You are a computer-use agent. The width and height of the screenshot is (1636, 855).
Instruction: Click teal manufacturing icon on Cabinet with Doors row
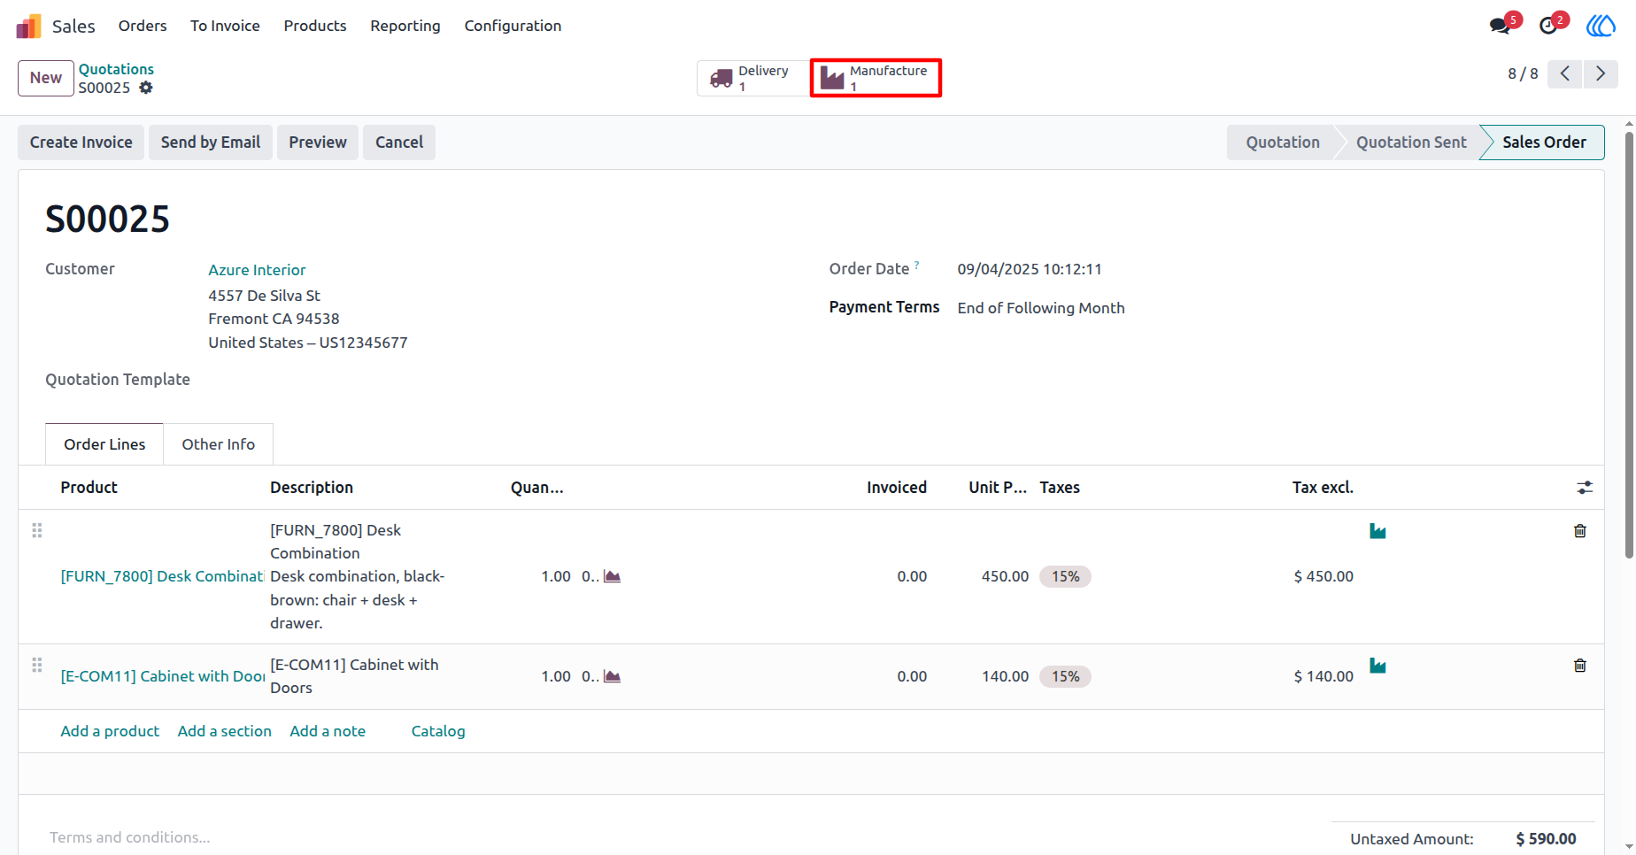coord(1377,666)
